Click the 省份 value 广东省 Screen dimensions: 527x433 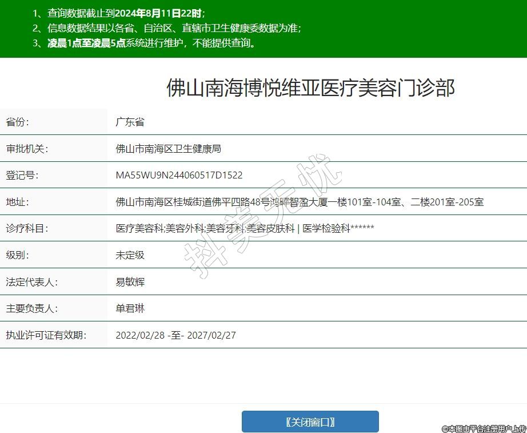click(x=130, y=122)
